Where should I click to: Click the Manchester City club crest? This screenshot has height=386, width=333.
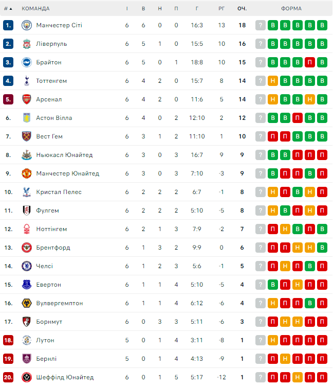tap(27, 25)
